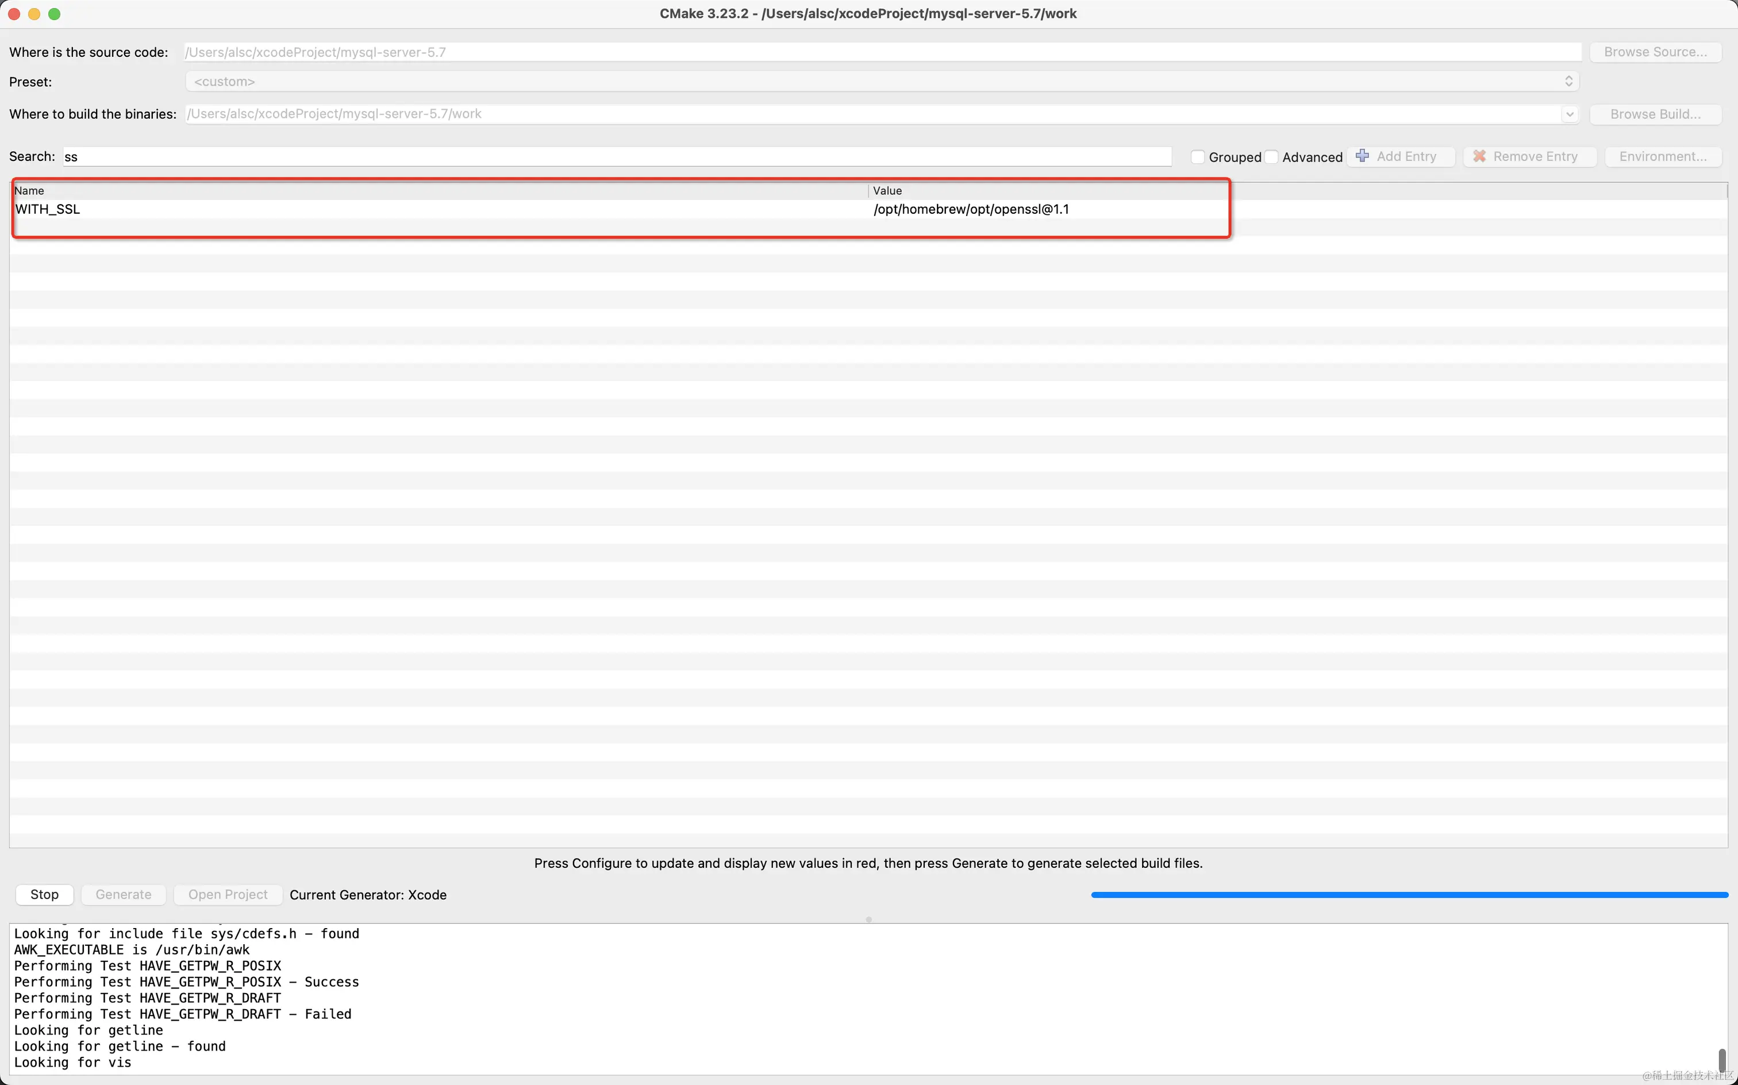Click Browse Build button
Viewport: 1738px width, 1085px height.
point(1655,114)
